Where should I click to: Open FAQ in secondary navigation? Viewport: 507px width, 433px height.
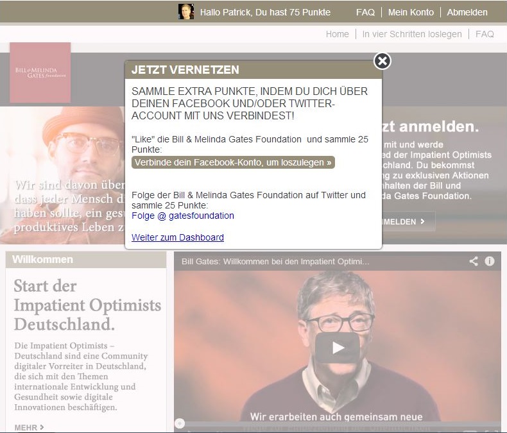tap(485, 34)
